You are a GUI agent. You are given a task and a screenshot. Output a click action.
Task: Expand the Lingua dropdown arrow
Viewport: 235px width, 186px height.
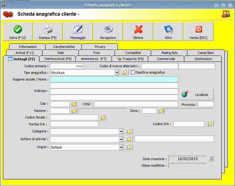pyautogui.click(x=121, y=147)
